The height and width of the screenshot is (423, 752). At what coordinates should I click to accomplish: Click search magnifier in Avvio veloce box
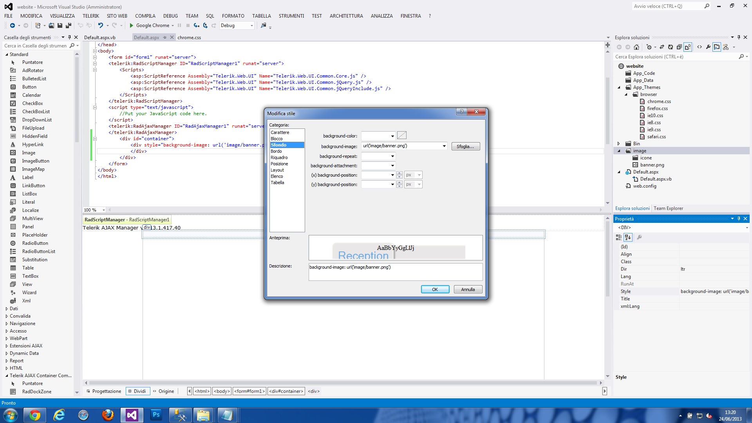click(707, 6)
